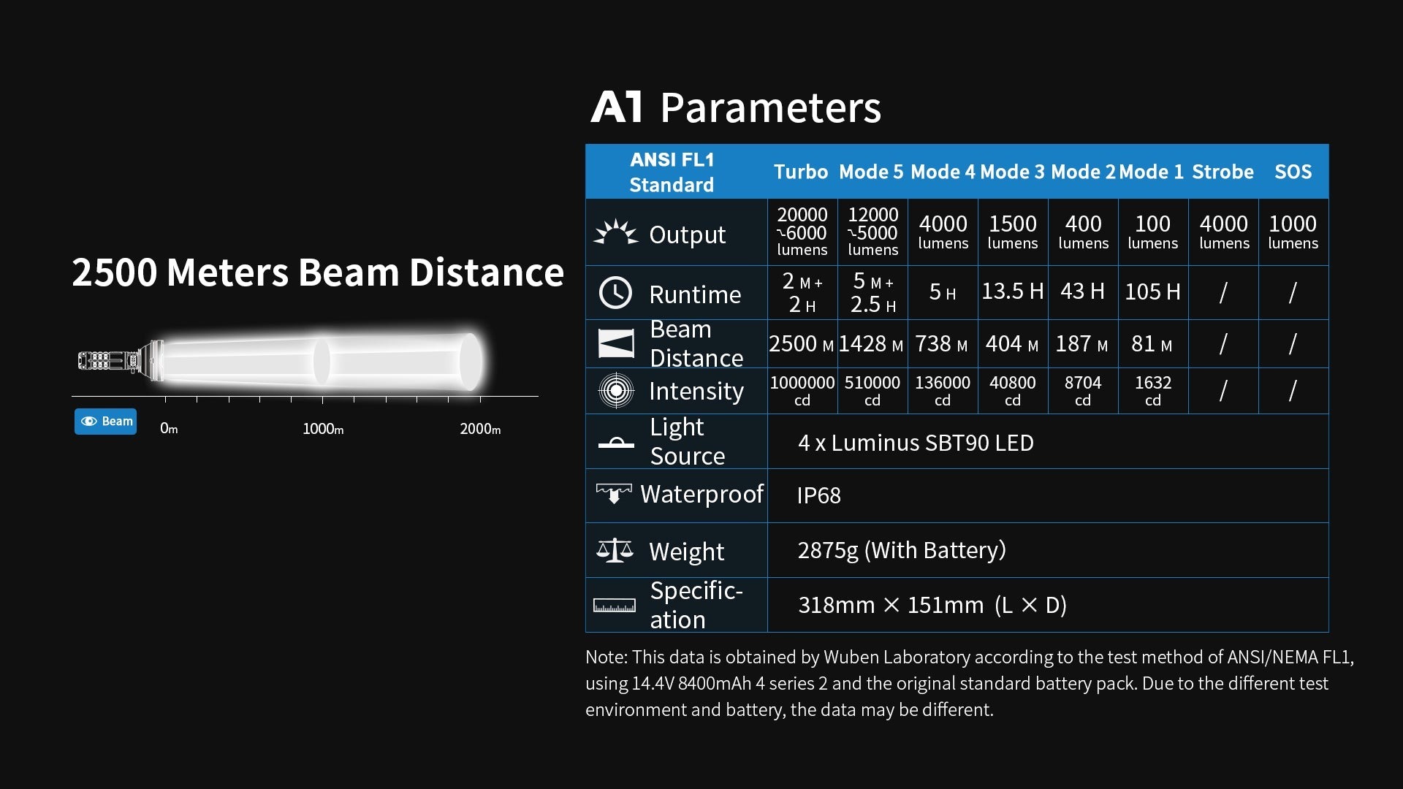The image size is (1403, 789).
Task: Toggle the Beam eye button
Action: pyautogui.click(x=105, y=422)
